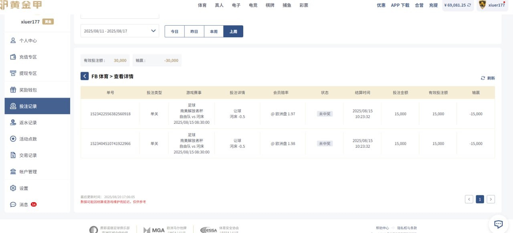This screenshot has height=233, width=513.
Task: Switch to the 本周 date filter
Action: pos(214,31)
